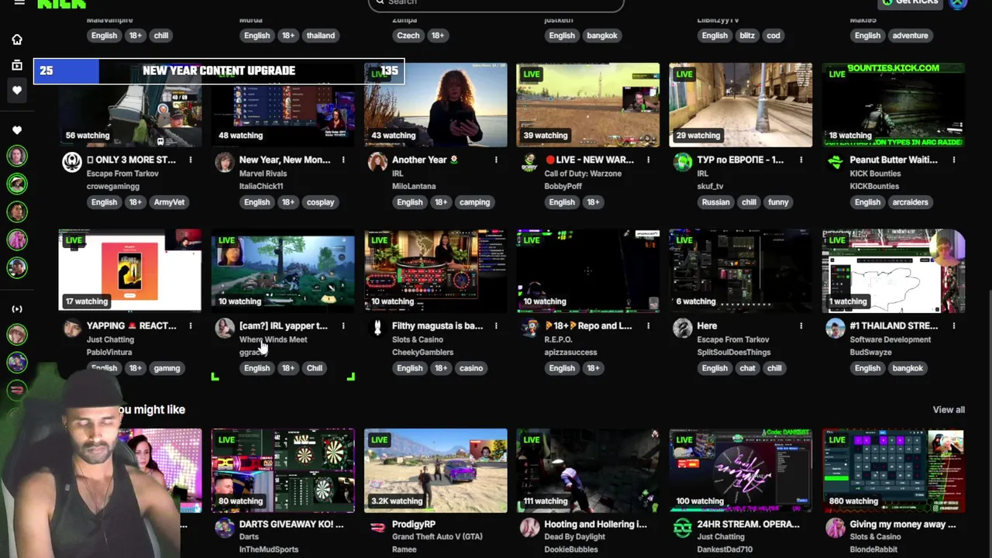
Task: Open the BobbyPoff Warzone stream thumbnail
Action: tap(588, 105)
